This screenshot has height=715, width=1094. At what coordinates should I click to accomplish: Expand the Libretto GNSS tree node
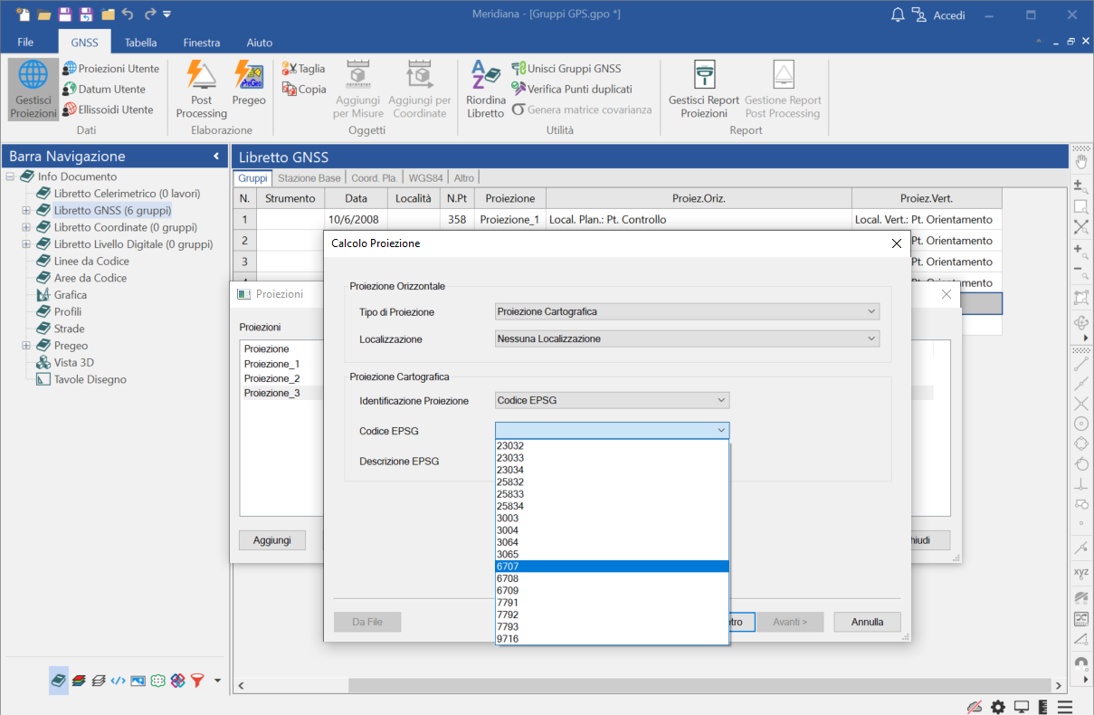pos(26,210)
